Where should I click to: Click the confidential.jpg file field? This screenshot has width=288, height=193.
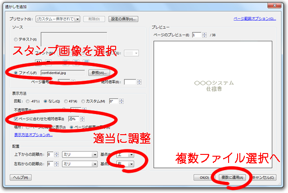tap(63, 73)
